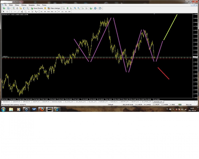Toggle the Navigator window icon
The height and width of the screenshot is (159, 199).
[17, 8]
